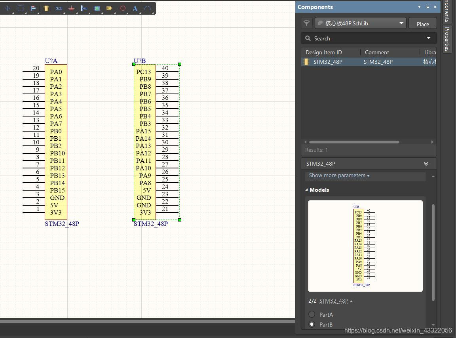Open Components panel options arrow
Viewport: 456px width, 338px height.
(419, 7)
